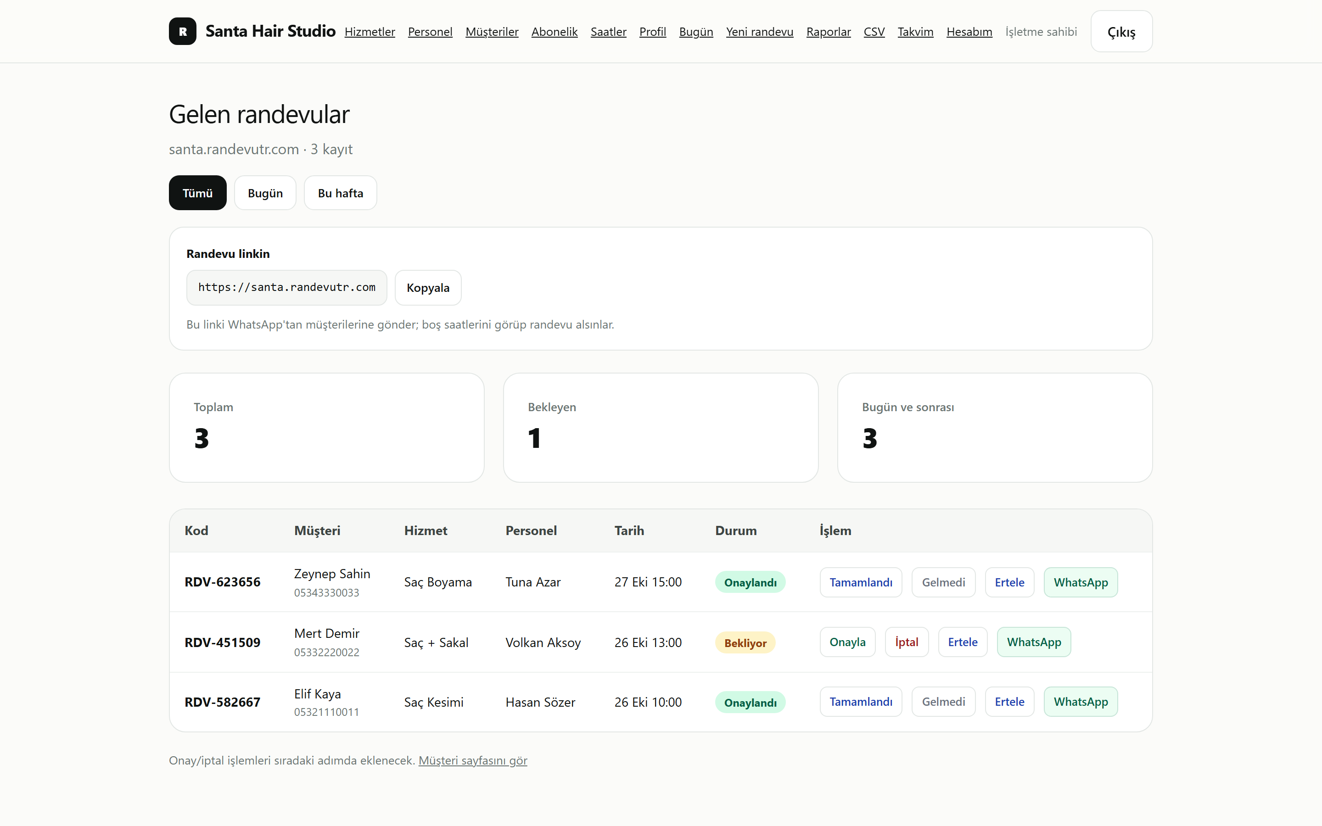Postpone Mert Demir's appointment via Ertele
1322x826 pixels.
963,642
